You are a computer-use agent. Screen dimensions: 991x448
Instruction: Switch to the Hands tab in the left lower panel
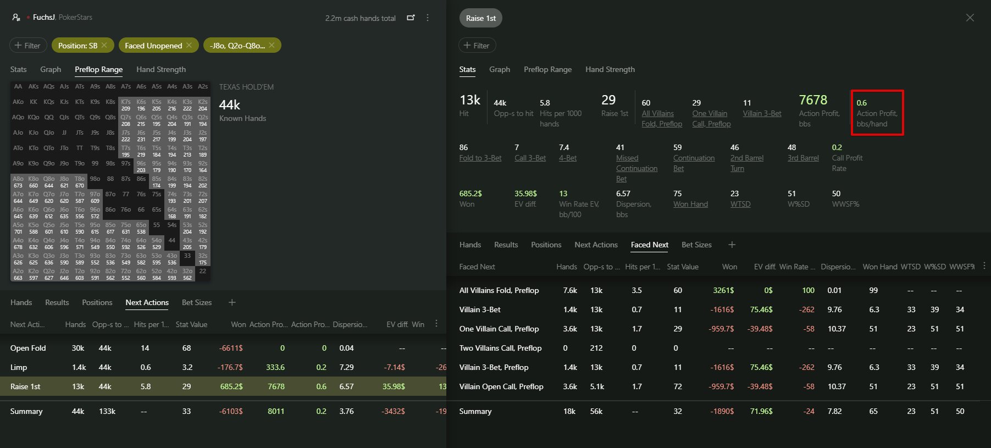(x=21, y=302)
